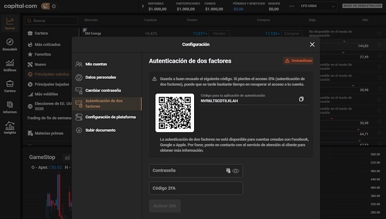
Task: Select Principales subidas category
Action: pos(49,74)
